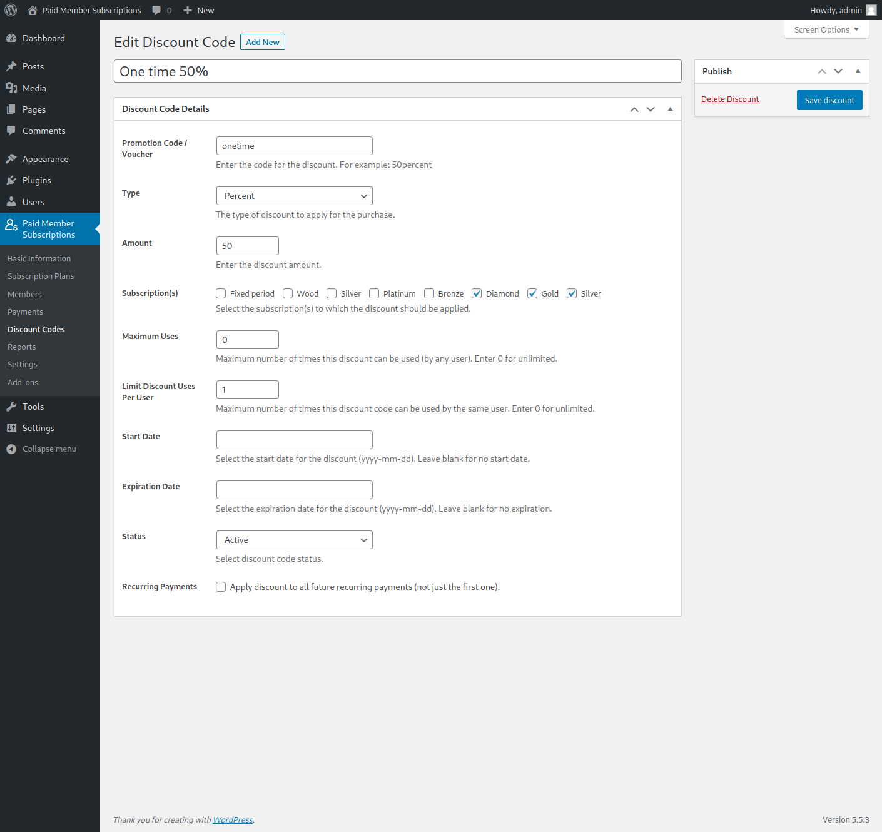This screenshot has height=832, width=882.
Task: Click the Comments sidebar icon
Action: (x=11, y=131)
